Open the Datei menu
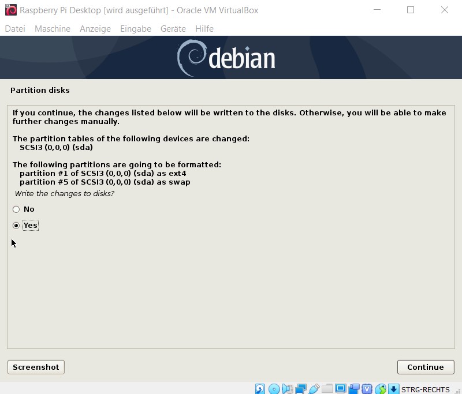This screenshot has width=462, height=394. pyautogui.click(x=15, y=28)
